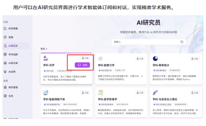Subscribe to 学科-概率统计 agent
The width and height of the screenshot is (206, 126).
[x=194, y=59]
